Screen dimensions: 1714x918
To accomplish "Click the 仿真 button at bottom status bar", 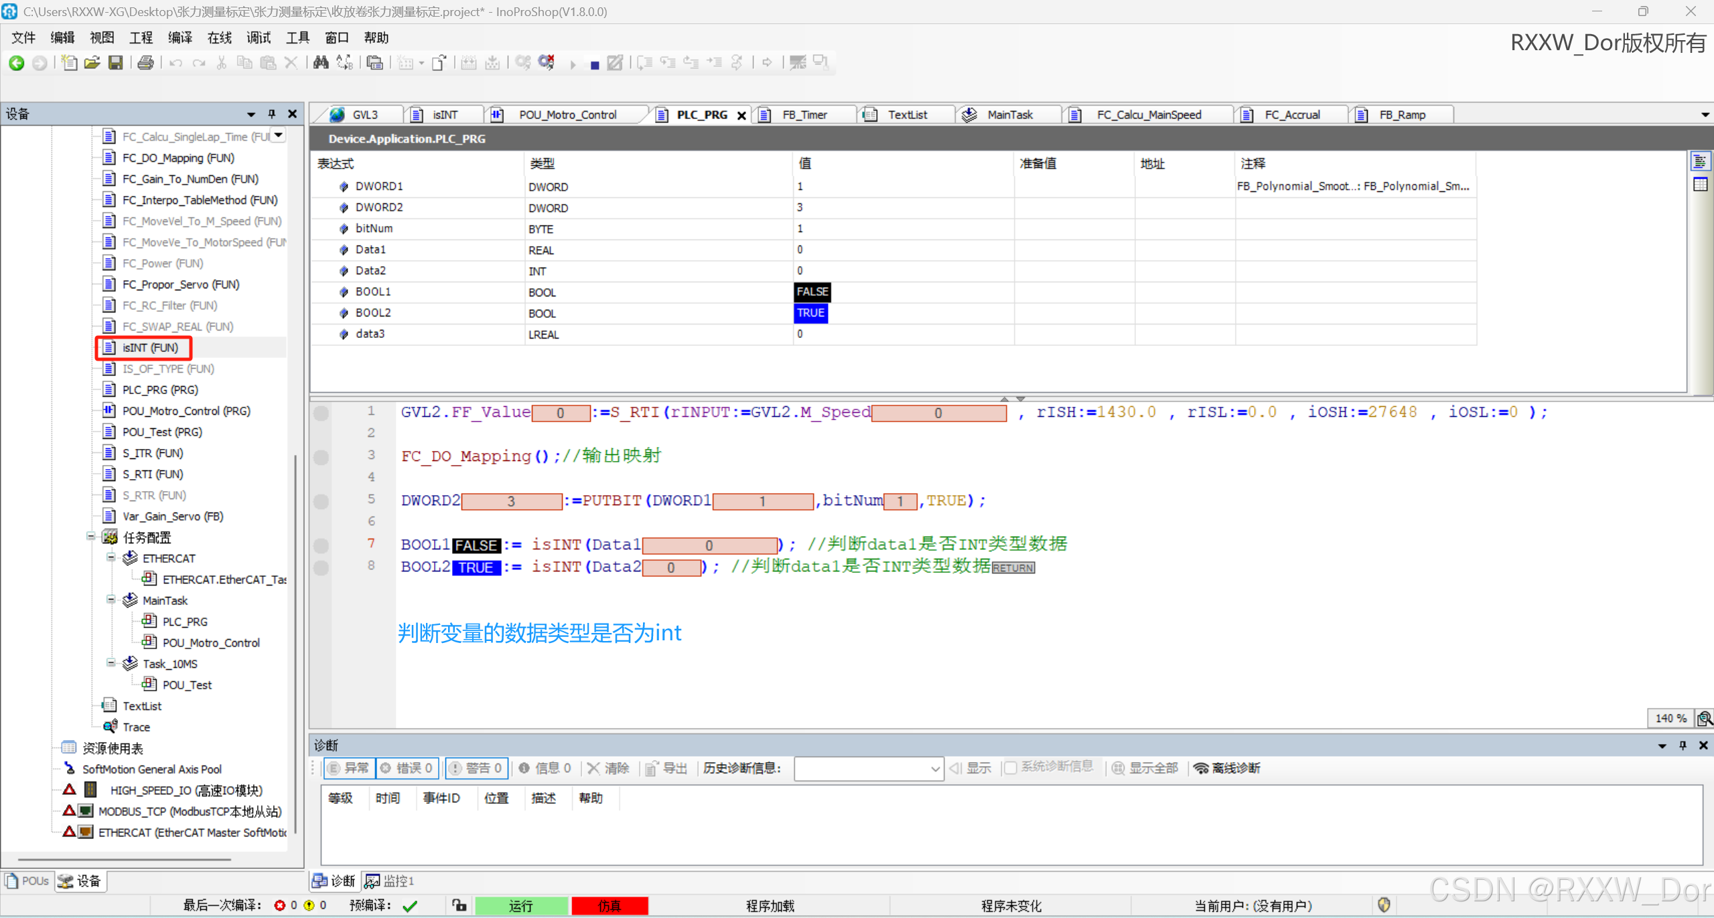I will click(x=609, y=905).
